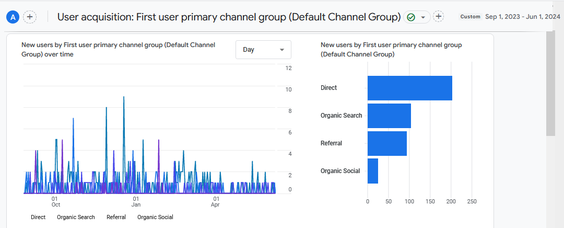Open the Day granularity dropdown

263,50
